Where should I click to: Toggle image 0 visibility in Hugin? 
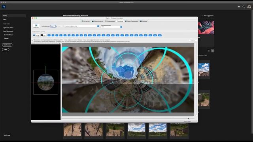(49, 35)
